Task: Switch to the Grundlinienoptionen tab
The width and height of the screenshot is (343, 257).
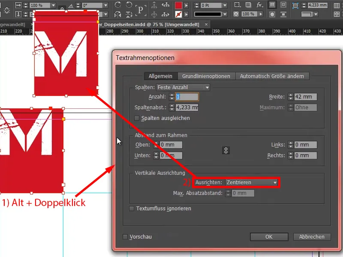Action: pos(206,76)
